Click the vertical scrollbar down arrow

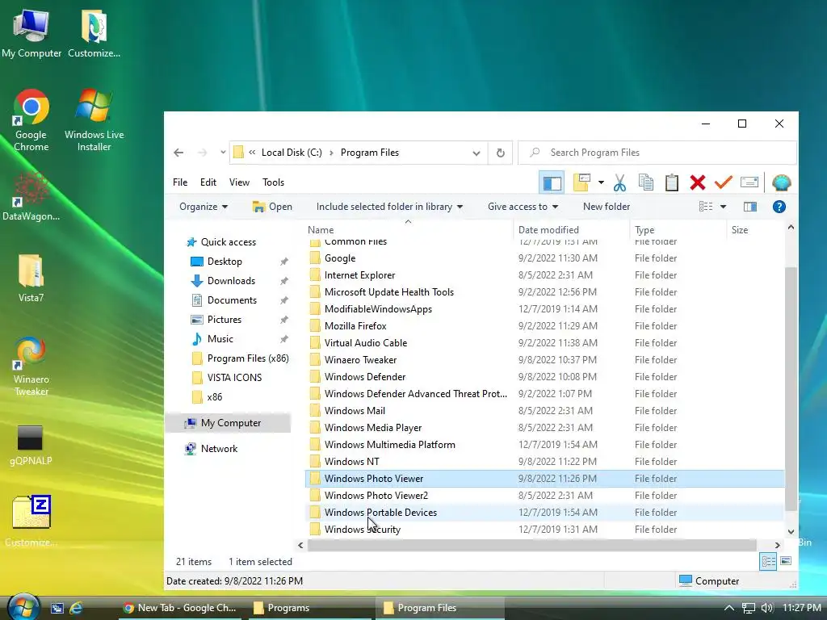click(x=791, y=531)
